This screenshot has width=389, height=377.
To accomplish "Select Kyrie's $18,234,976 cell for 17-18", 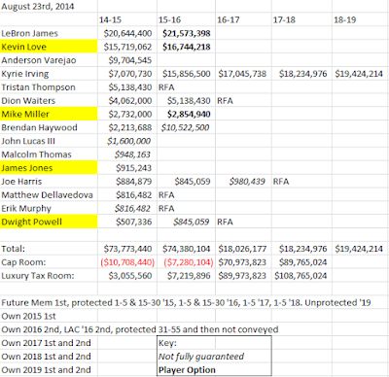I will [x=302, y=74].
